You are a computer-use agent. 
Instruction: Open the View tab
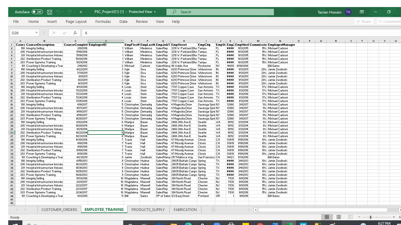(160, 21)
